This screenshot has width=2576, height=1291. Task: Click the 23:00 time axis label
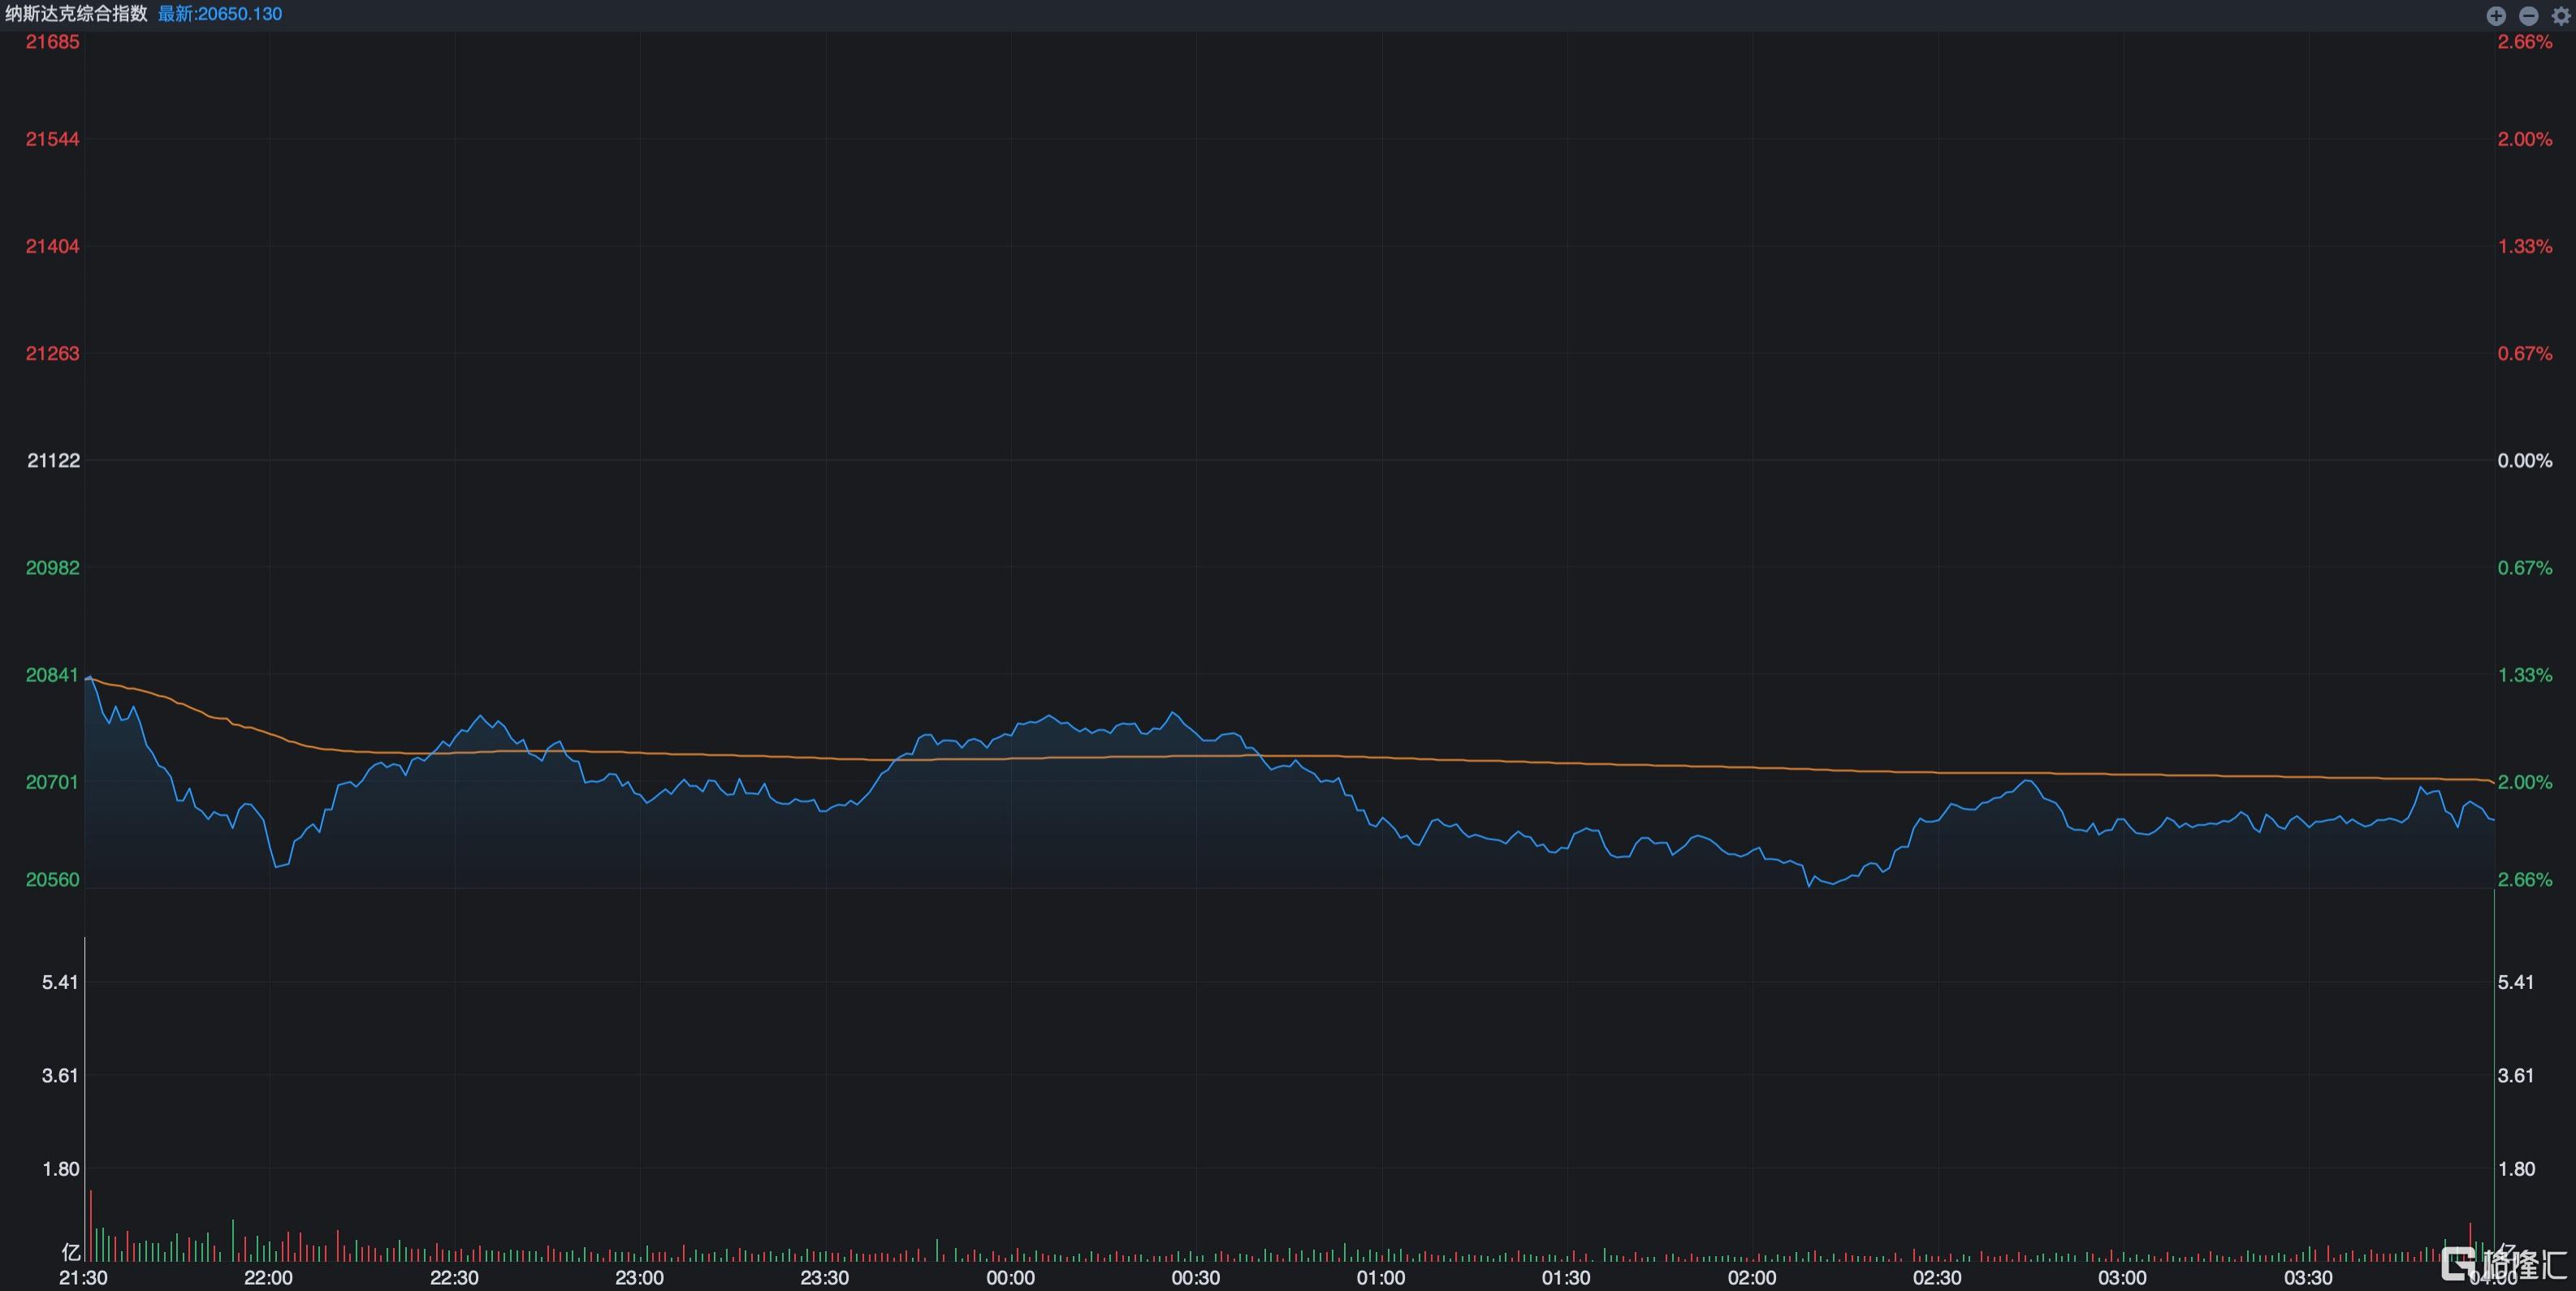click(x=640, y=1278)
